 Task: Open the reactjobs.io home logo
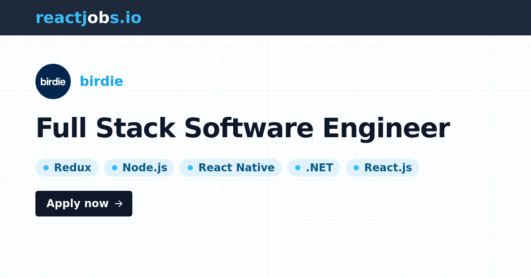(x=88, y=18)
